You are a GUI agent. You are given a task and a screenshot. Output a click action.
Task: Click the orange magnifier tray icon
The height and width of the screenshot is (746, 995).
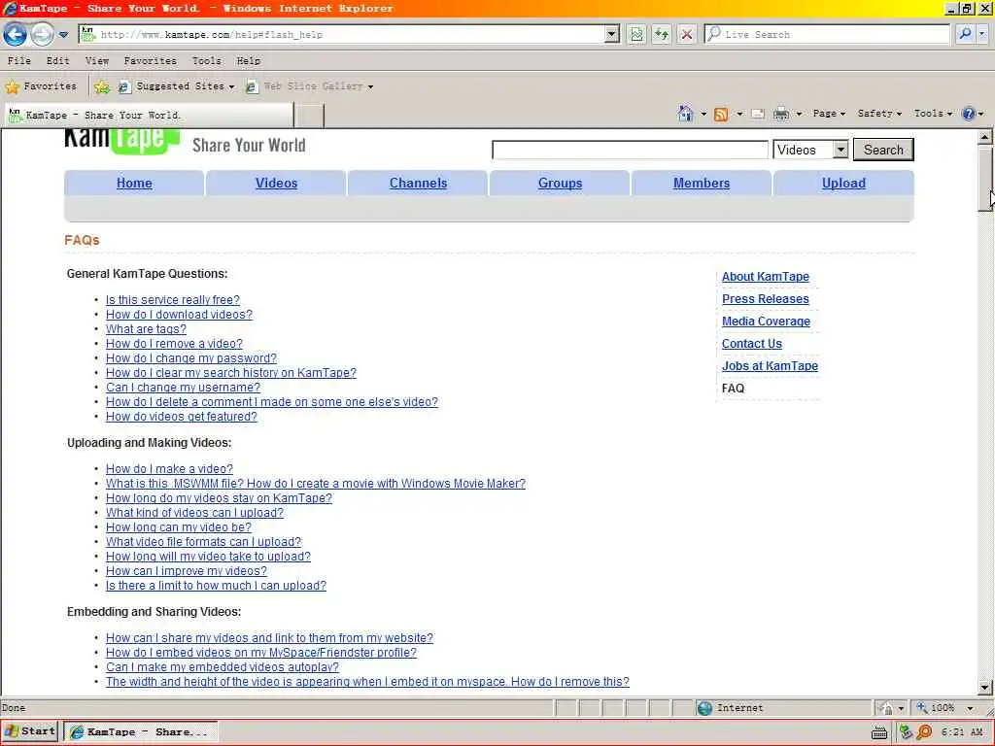(x=925, y=732)
